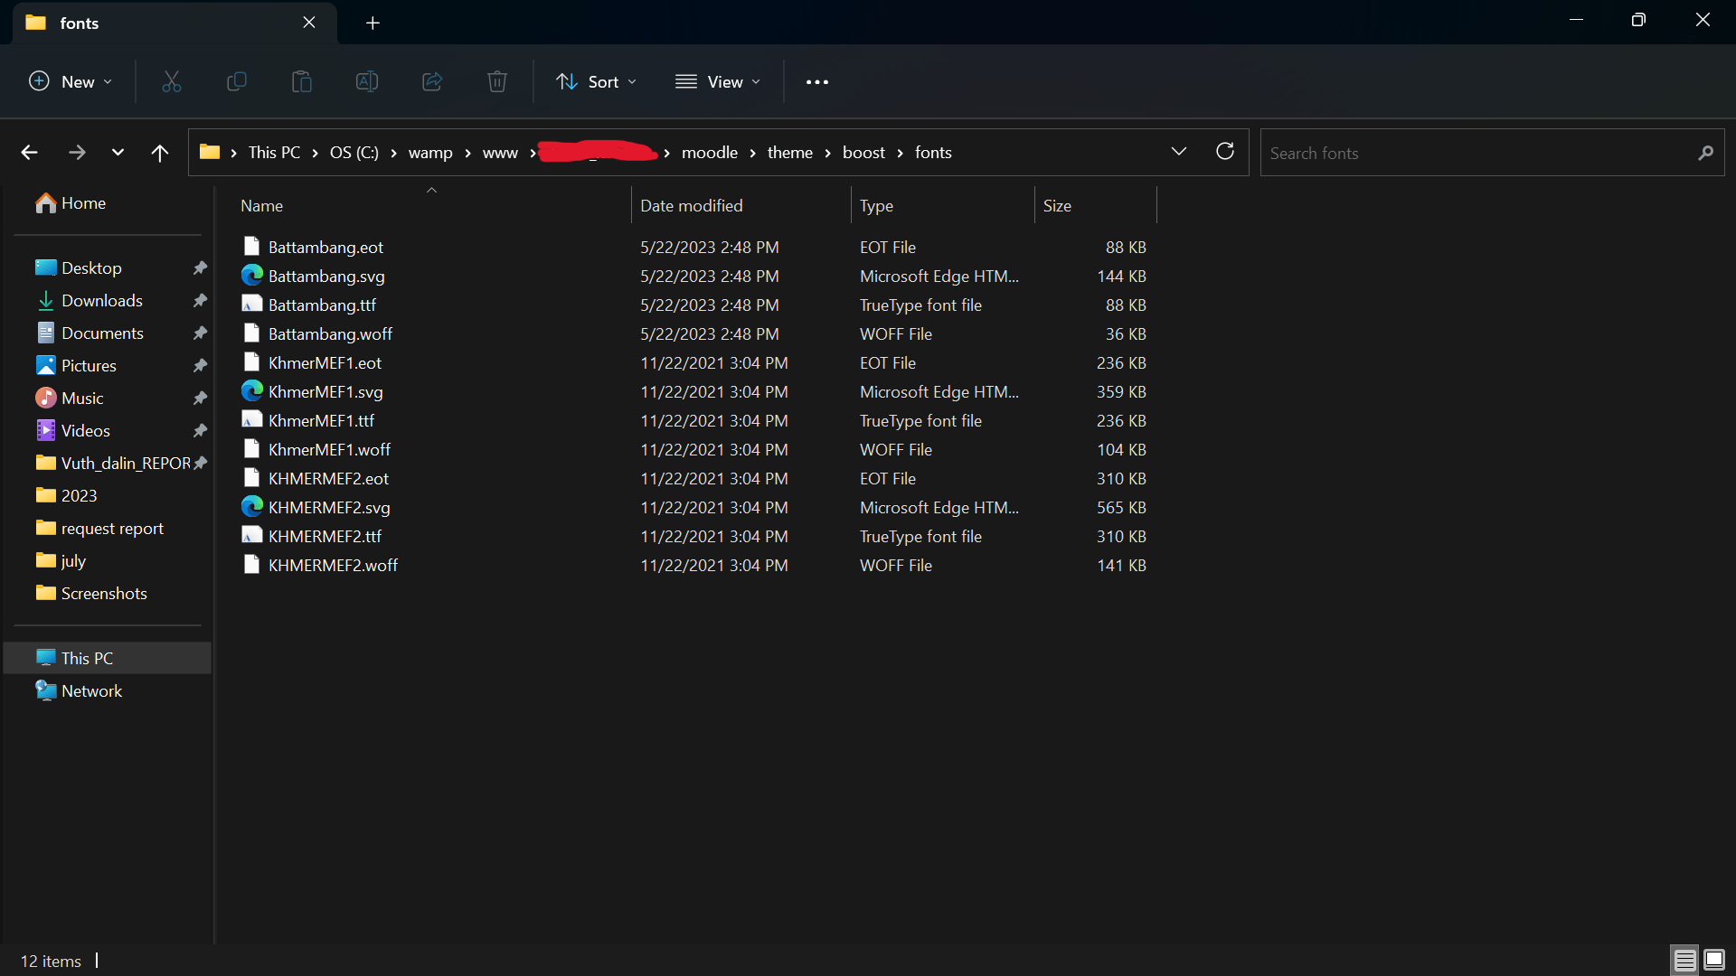Sort by Type column header
The image size is (1736, 976).
(x=941, y=206)
